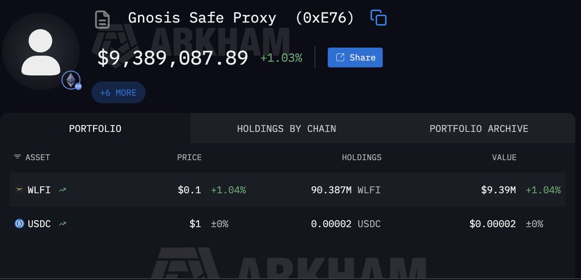Screen dimensions: 581x280
Task: Open USDC price trend chart icon
Action: [x=62, y=224]
